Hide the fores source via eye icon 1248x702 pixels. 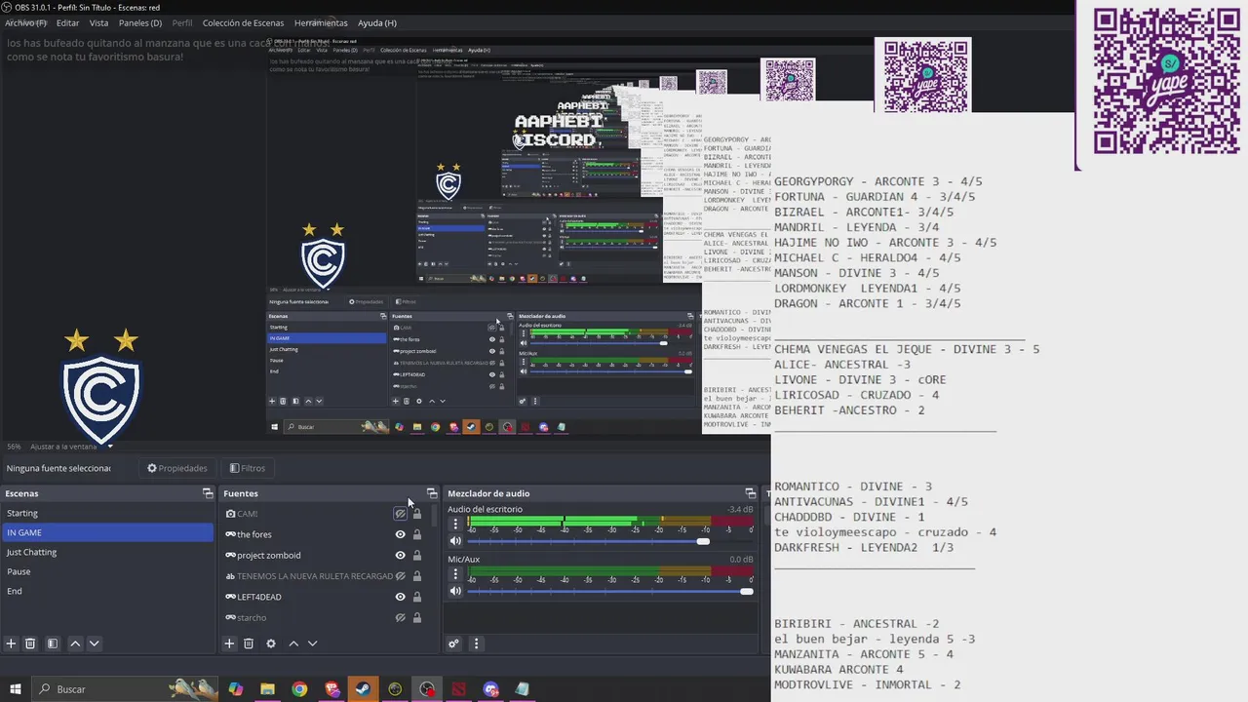[400, 534]
